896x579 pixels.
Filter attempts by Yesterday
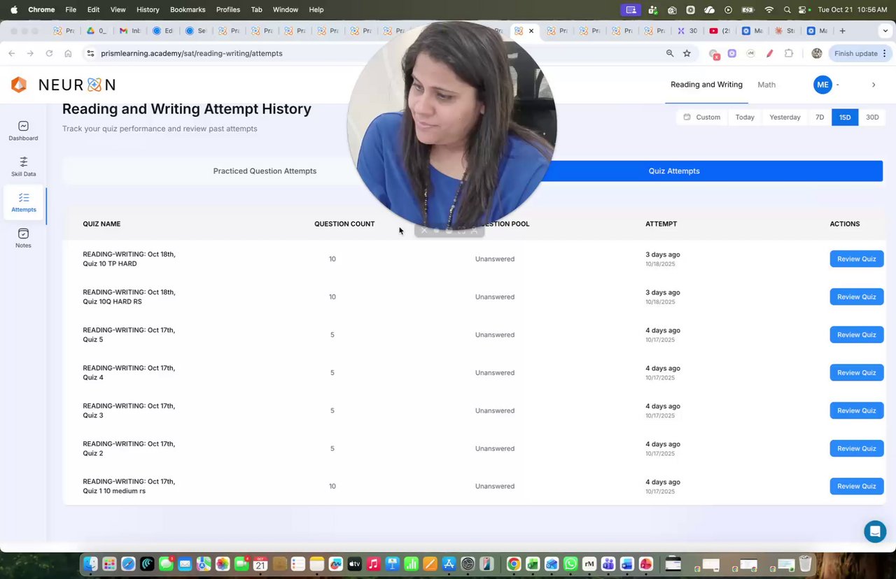[785, 117]
